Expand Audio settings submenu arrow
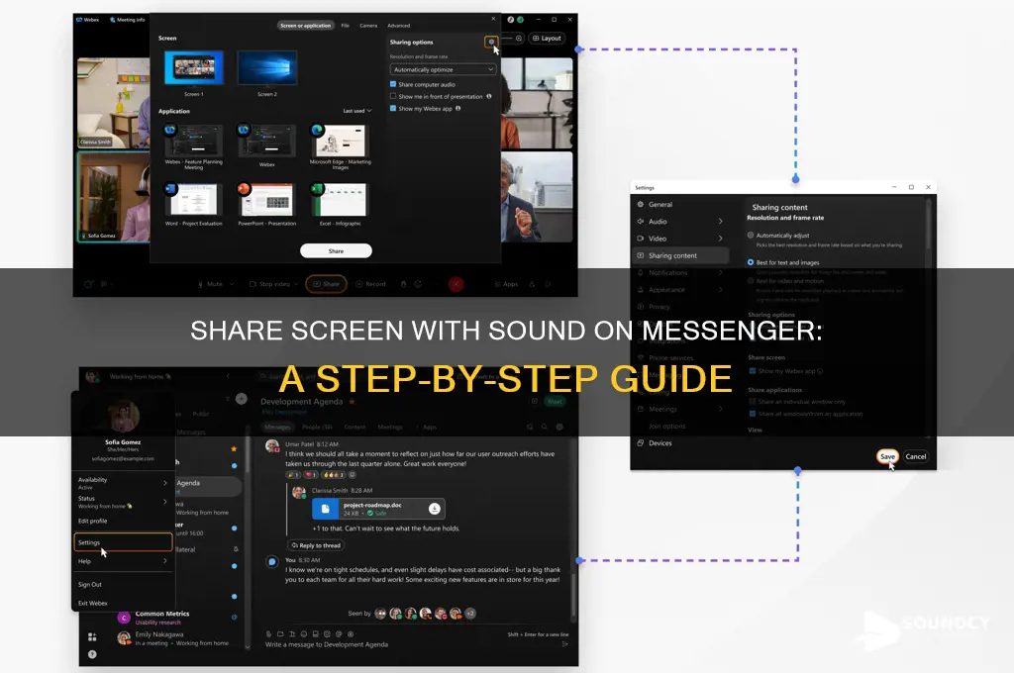The height and width of the screenshot is (673, 1014). tap(721, 221)
